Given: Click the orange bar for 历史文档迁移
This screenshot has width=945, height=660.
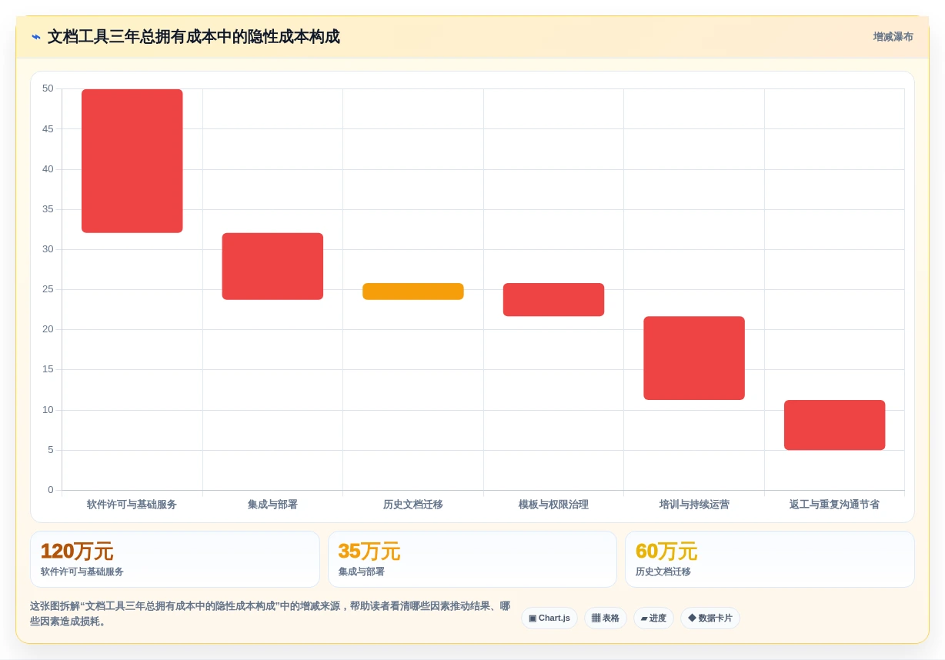Looking at the screenshot, I should [x=413, y=292].
